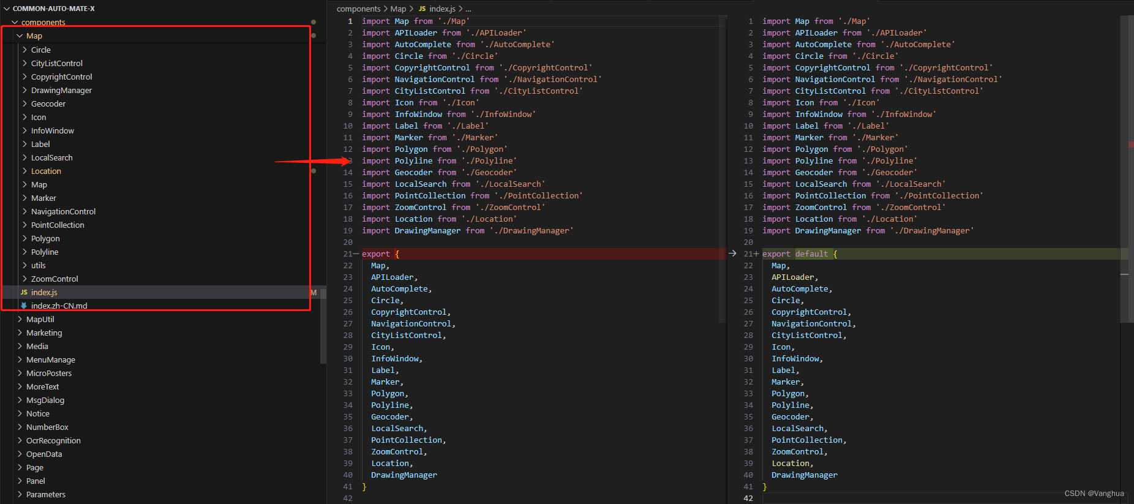
Task: Open the LocalSearch folder in explorer
Action: [51, 157]
